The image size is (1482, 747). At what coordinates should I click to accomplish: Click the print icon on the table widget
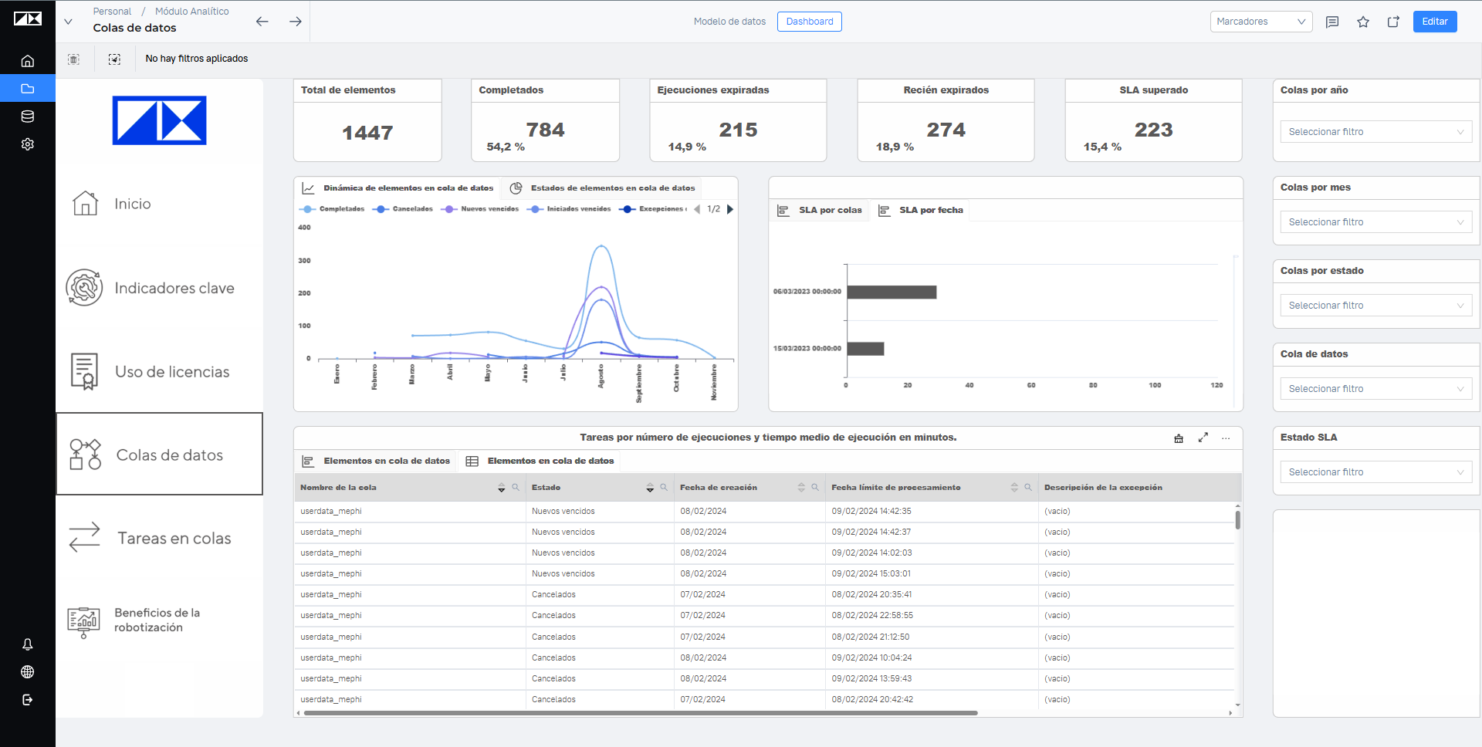(x=1179, y=438)
